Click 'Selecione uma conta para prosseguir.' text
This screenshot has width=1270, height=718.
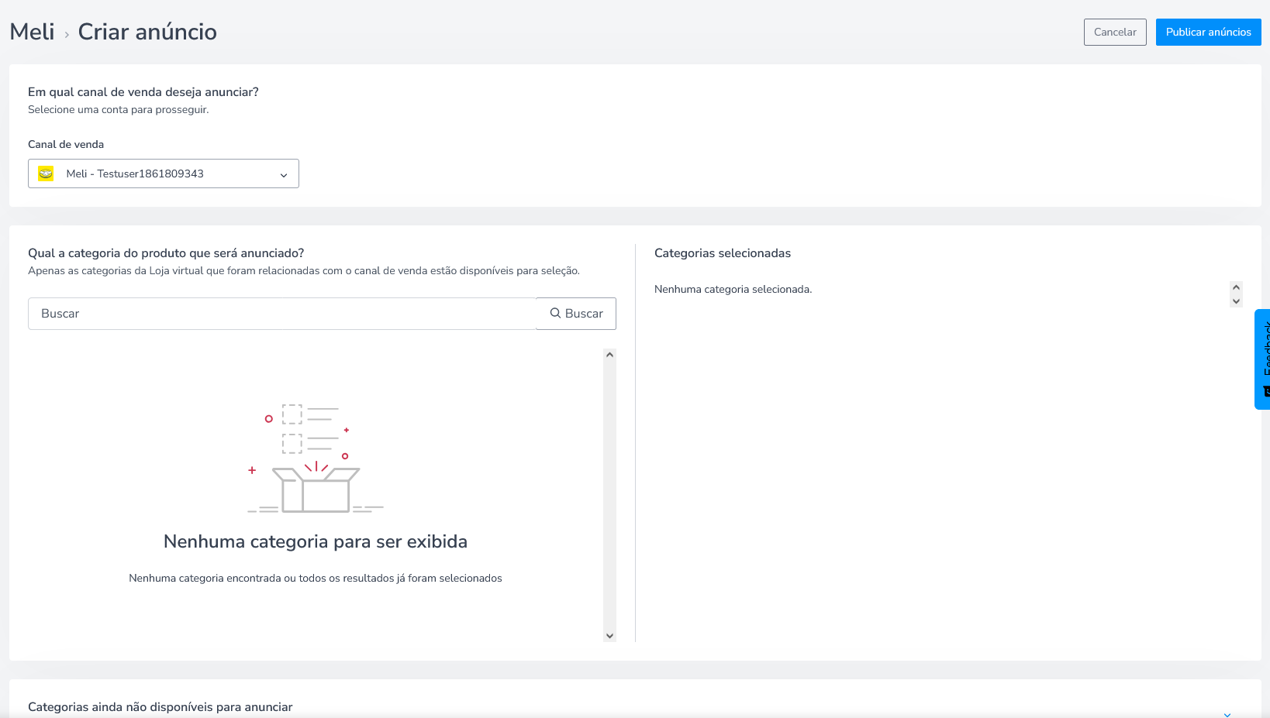(119, 110)
